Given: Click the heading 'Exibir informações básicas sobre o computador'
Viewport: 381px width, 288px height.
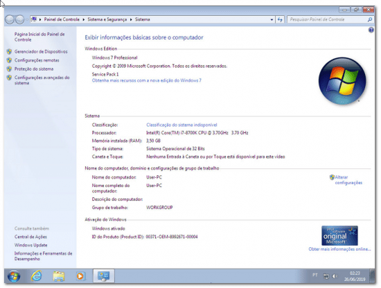Looking at the screenshot, I should pyautogui.click(x=144, y=37).
